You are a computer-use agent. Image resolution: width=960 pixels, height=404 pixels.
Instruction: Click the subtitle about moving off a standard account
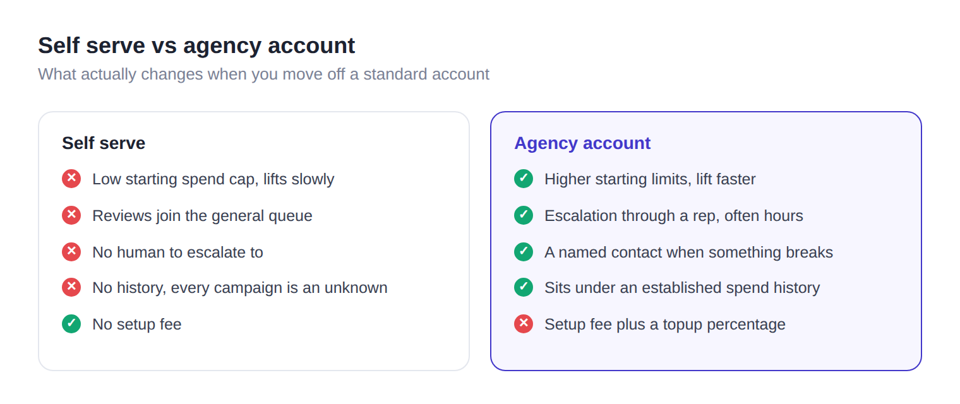click(x=263, y=74)
